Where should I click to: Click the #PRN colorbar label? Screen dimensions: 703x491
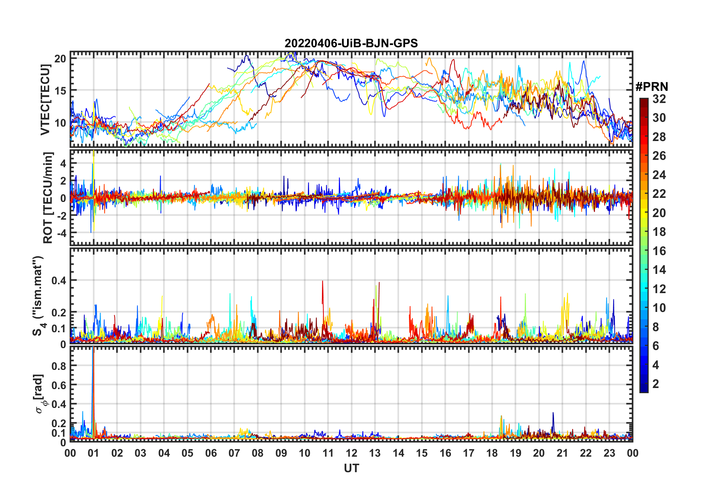click(x=652, y=86)
